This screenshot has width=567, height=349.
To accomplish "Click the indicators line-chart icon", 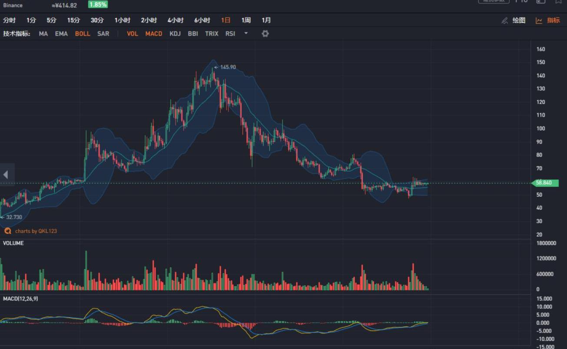I will tap(539, 20).
